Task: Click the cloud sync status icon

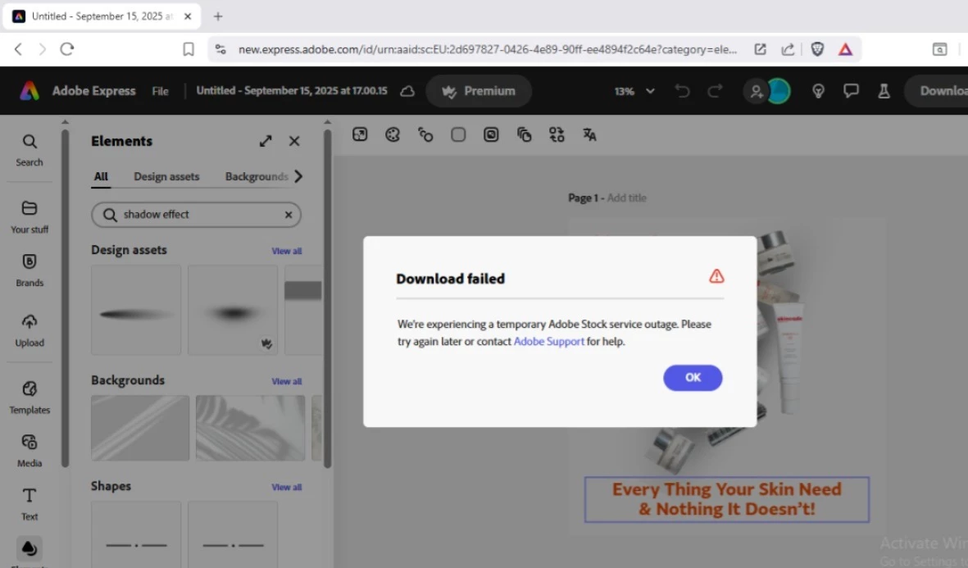Action: (407, 91)
